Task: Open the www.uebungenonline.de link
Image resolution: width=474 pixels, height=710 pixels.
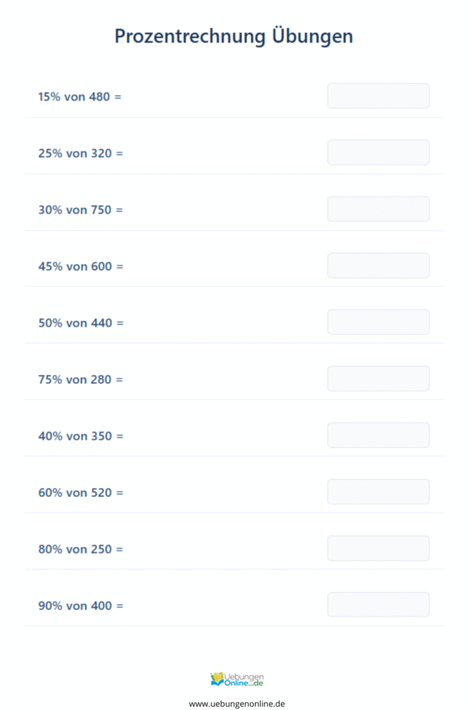Action: click(237, 704)
